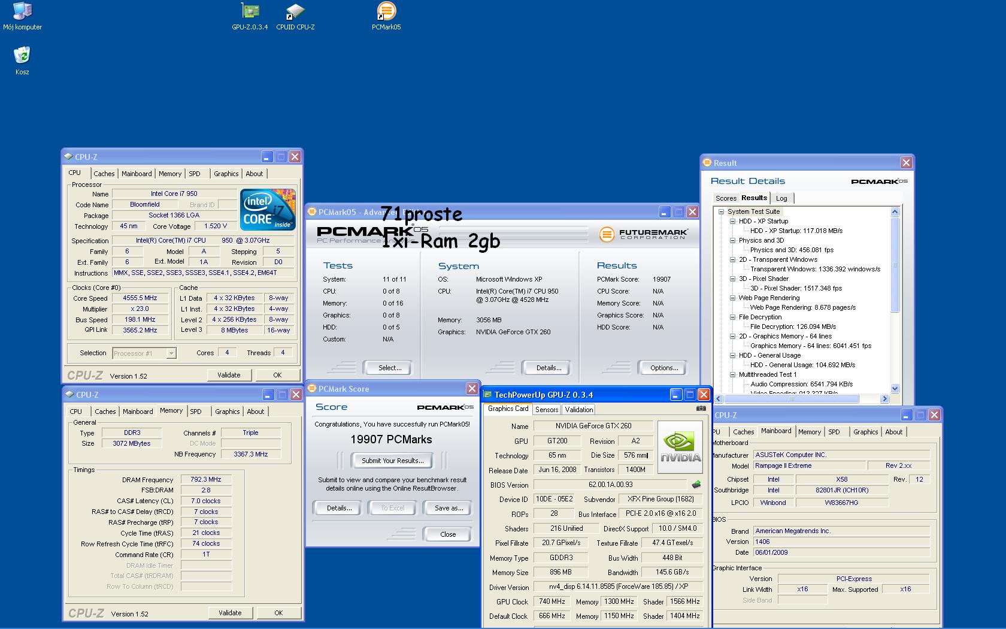Image resolution: width=1006 pixels, height=629 pixels.
Task: Click OK in the Memory CPU-Z window
Action: [278, 613]
